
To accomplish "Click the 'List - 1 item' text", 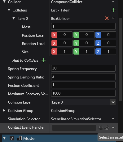I will click(x=61, y=10).
